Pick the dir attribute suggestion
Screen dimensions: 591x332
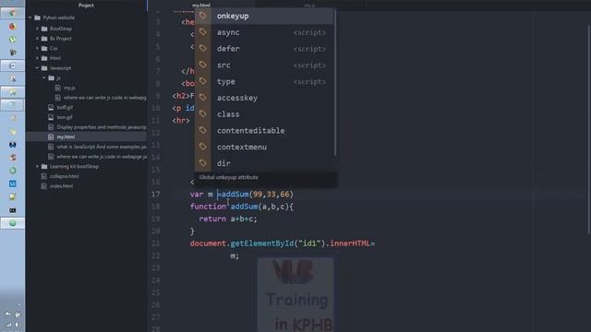point(264,163)
